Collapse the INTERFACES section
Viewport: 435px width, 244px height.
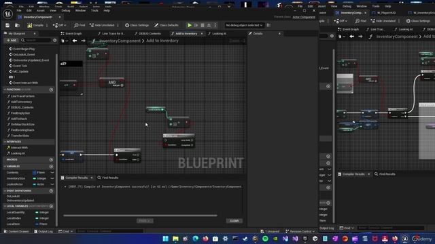5,142
